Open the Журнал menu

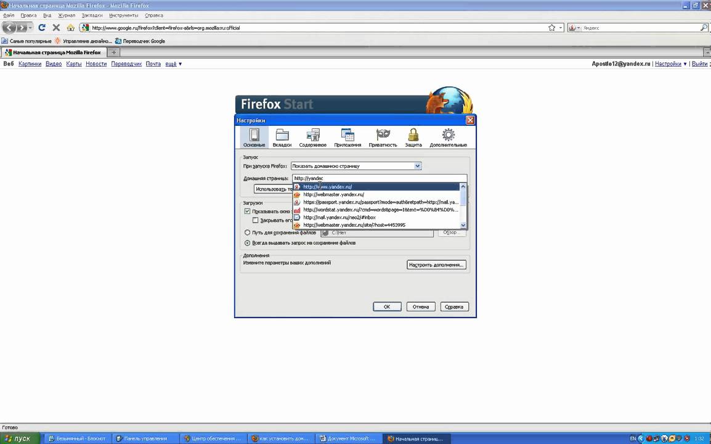(67, 15)
